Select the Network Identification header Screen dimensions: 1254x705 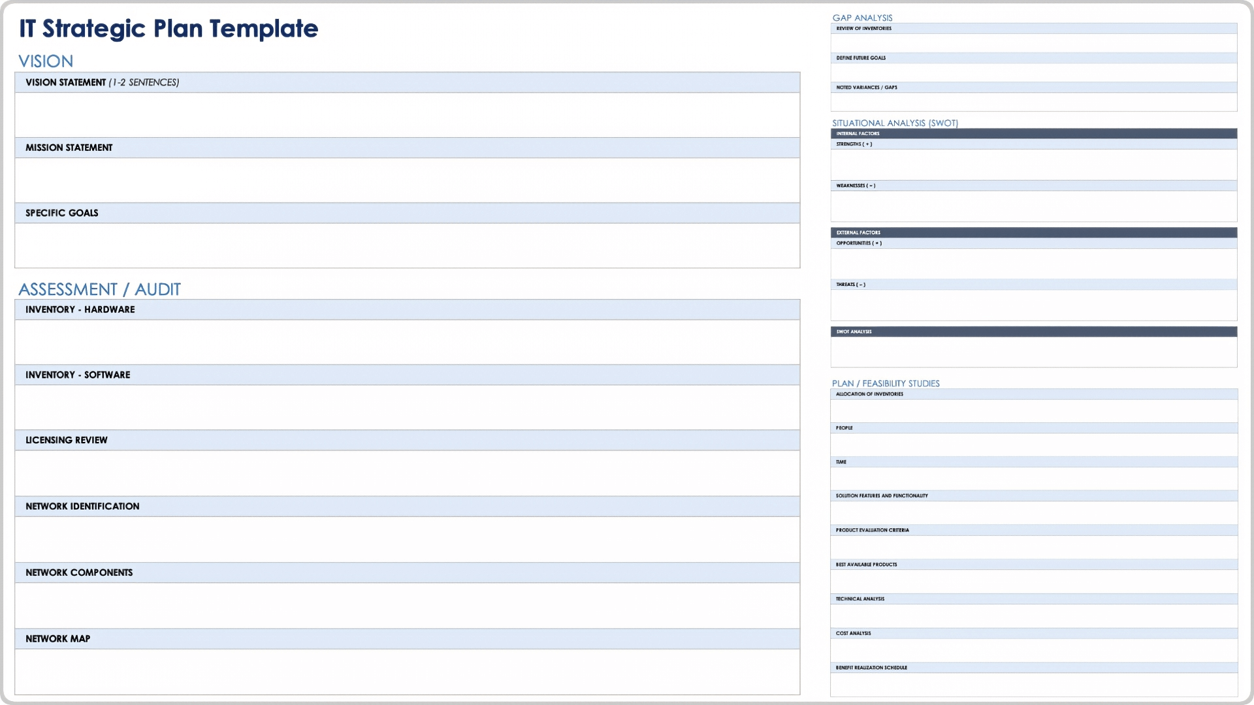pos(407,507)
